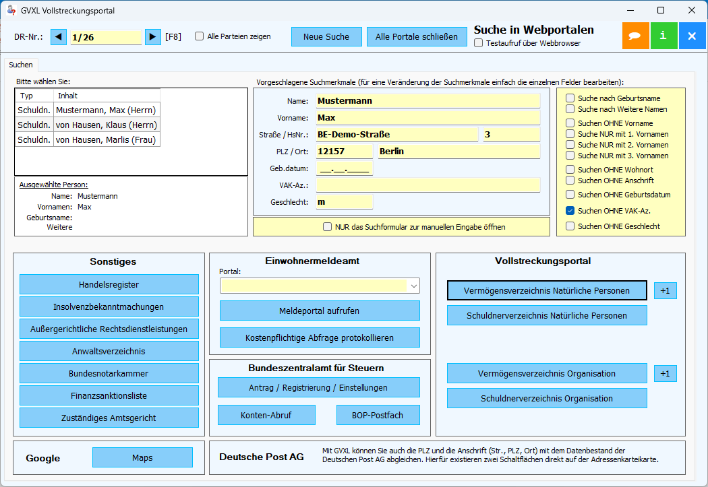Screen dimensions: 708x487
Task: Enable Suchen OHNE Wohnort
Action: point(570,170)
